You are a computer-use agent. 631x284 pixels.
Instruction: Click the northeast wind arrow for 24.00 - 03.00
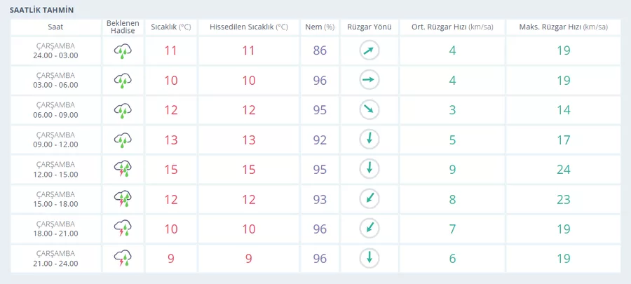[369, 50]
